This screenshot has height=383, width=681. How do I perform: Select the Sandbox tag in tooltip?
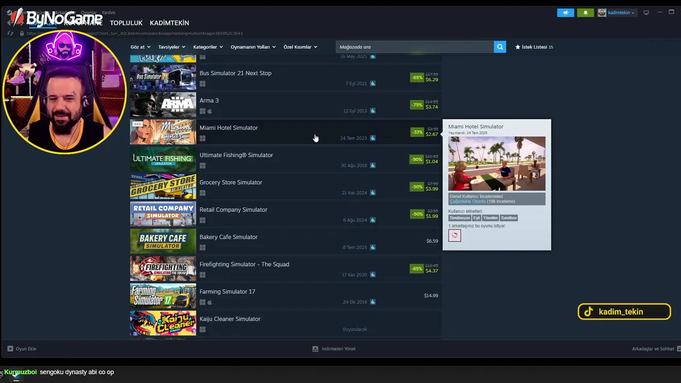pos(509,218)
